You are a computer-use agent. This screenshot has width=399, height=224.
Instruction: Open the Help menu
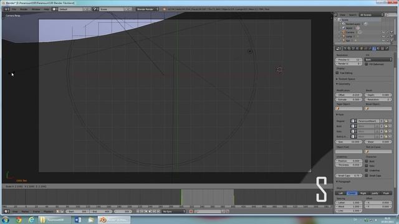coord(46,9)
